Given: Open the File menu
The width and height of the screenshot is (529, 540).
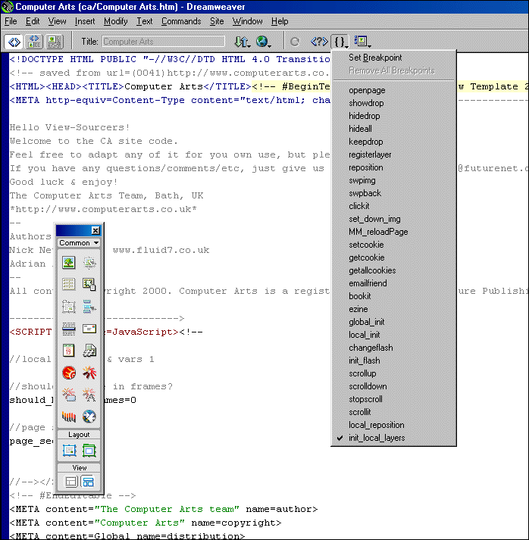Looking at the screenshot, I should pos(11,21).
